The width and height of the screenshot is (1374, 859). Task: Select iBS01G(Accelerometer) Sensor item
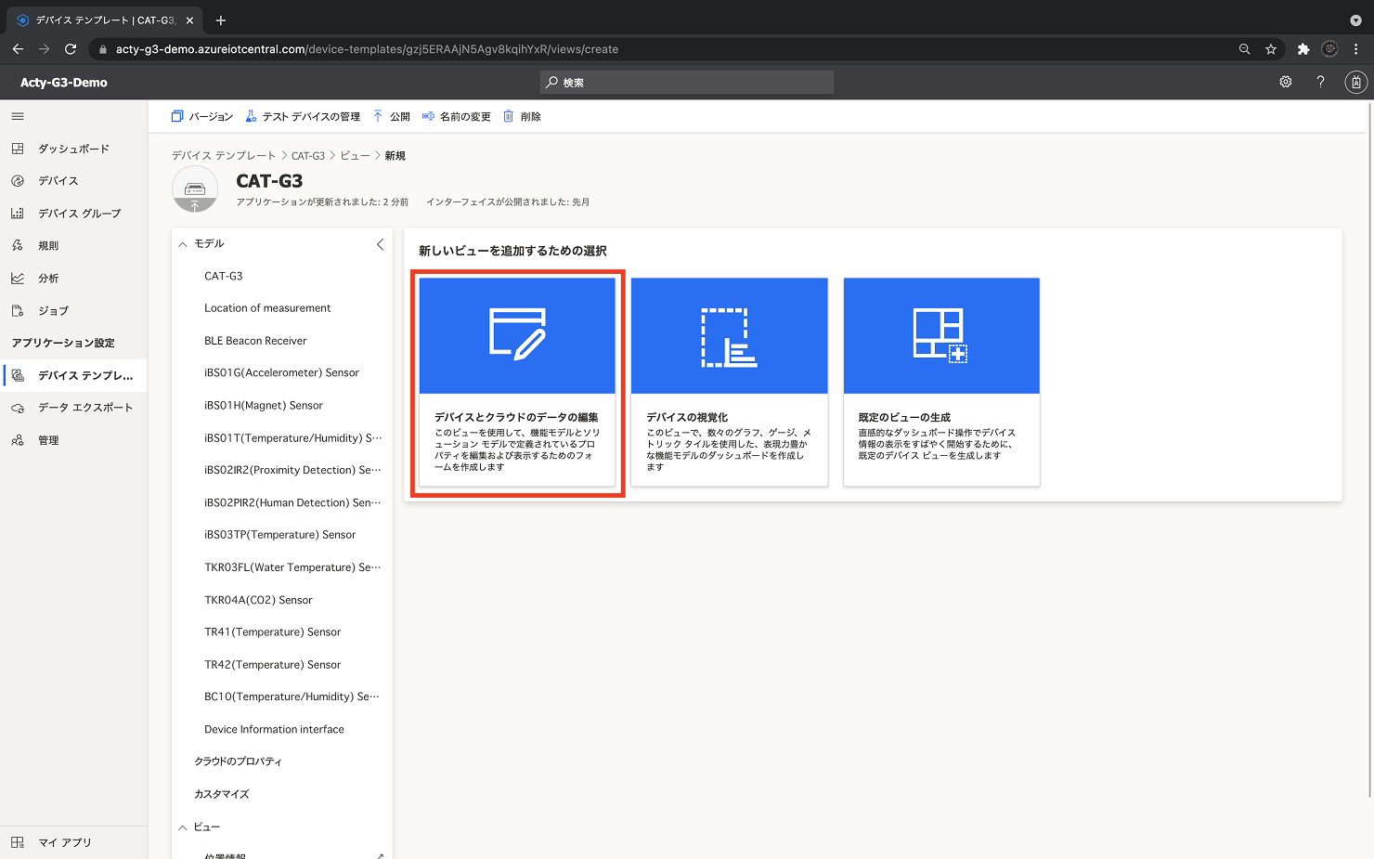[281, 372]
